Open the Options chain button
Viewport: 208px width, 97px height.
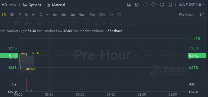pyautogui.click(x=32, y=5)
